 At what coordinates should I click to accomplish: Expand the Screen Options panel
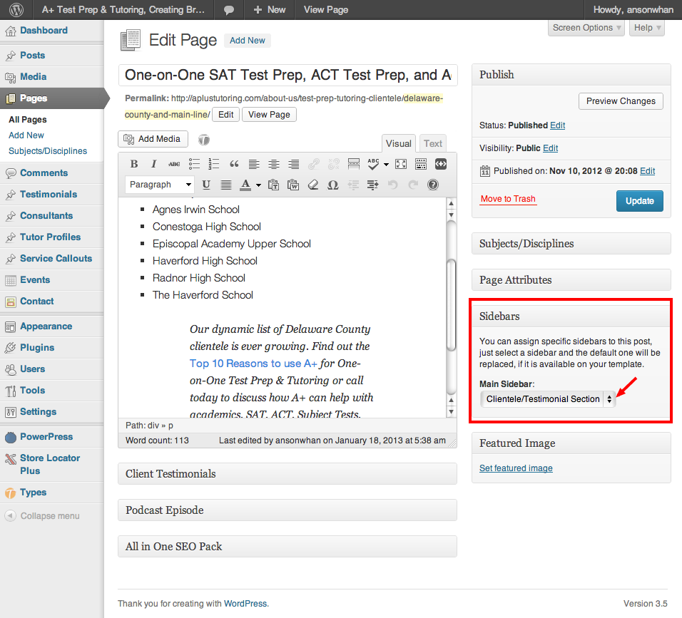click(586, 28)
